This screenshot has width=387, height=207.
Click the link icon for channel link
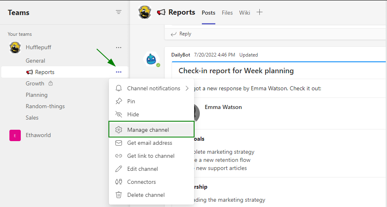tap(119, 156)
